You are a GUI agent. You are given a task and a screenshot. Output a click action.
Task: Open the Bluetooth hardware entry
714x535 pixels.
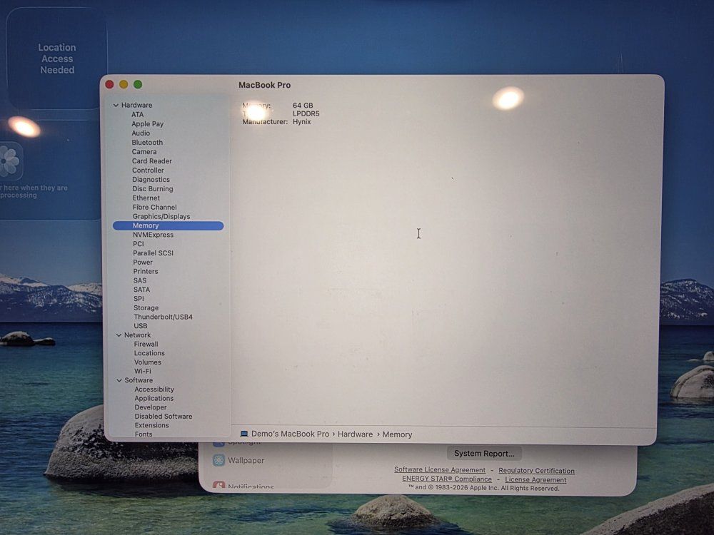click(147, 142)
